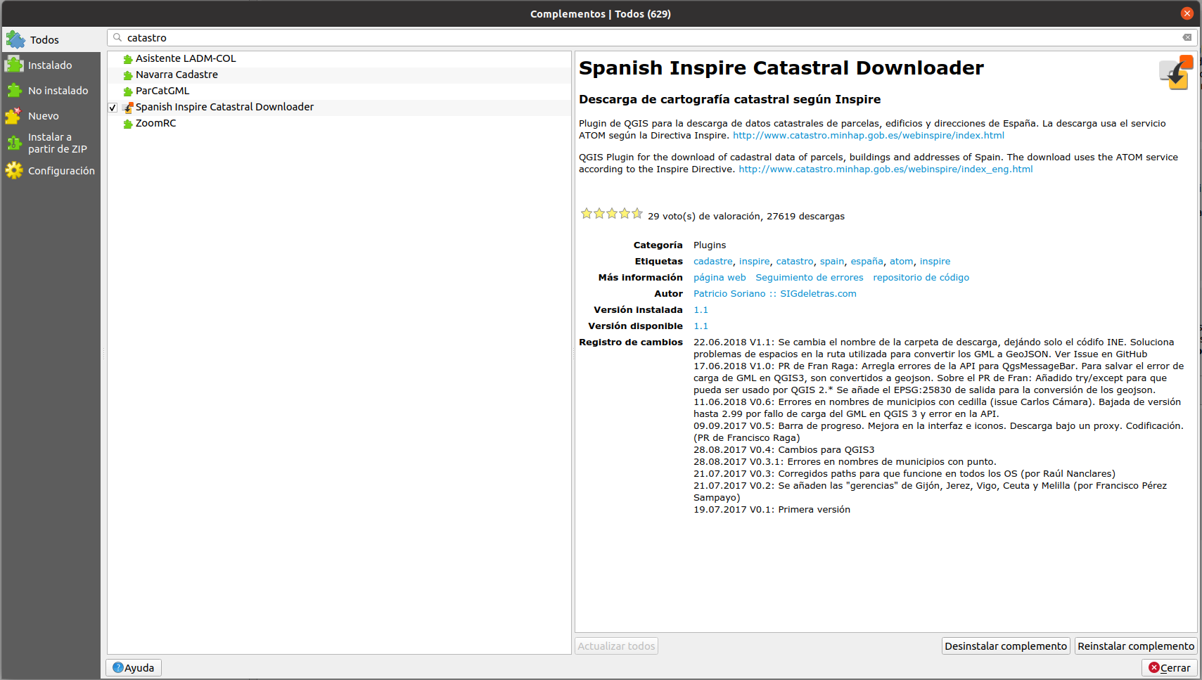
Task: Uncheck Spanish Inspire Catastral Downloader checkbox
Action: (x=113, y=108)
